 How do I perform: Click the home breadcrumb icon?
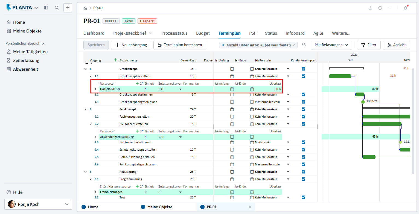point(85,8)
